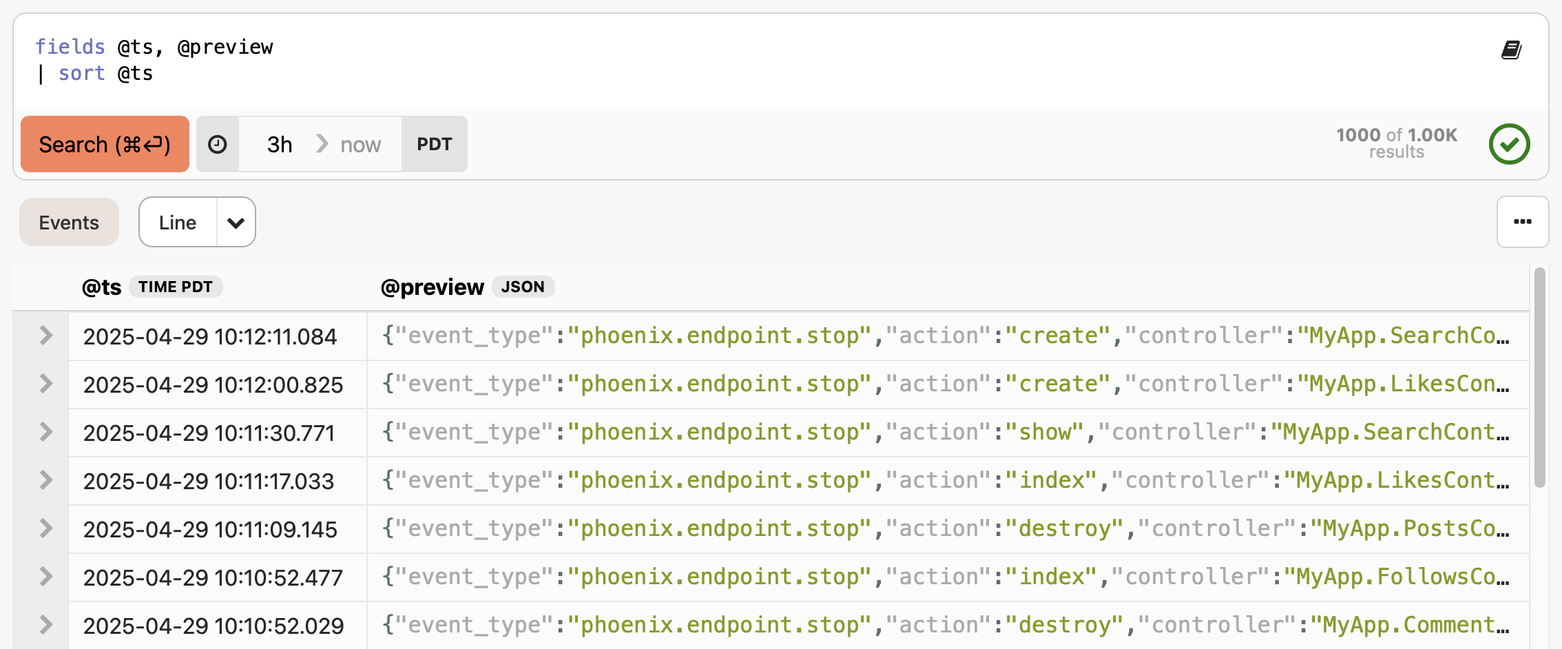Expand the log entry from 10:12:11.084
Screen dimensions: 1562x649
click(x=45, y=336)
